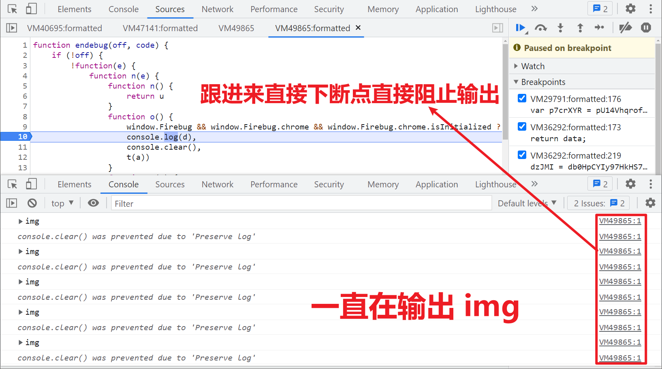Open the top context selector dropdown
Image resolution: width=662 pixels, height=369 pixels.
point(62,203)
